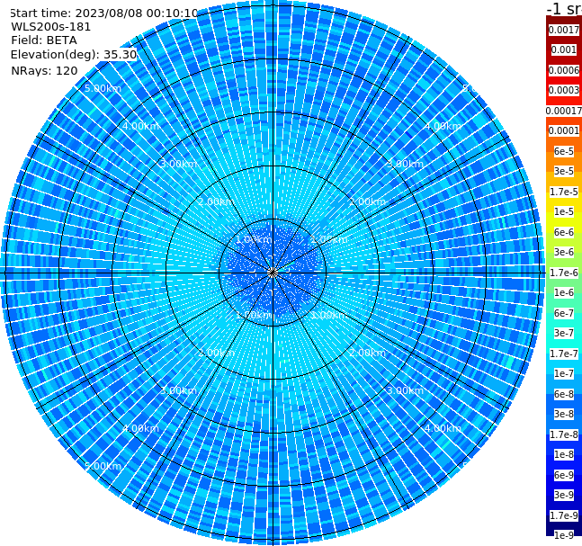Click the 1.7e-9 colorbar label
Viewport: 582px width, 546px height.
(563, 515)
